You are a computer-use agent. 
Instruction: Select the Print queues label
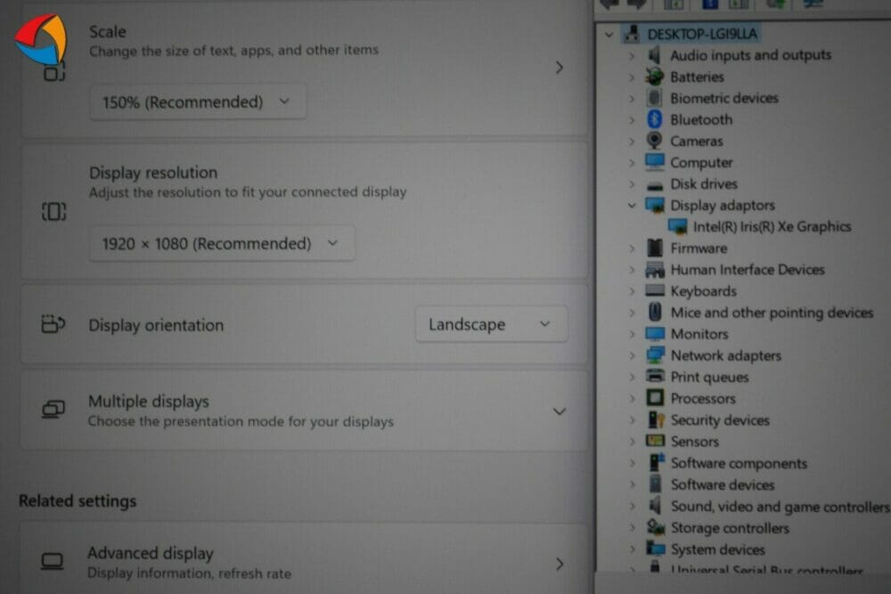tap(710, 377)
